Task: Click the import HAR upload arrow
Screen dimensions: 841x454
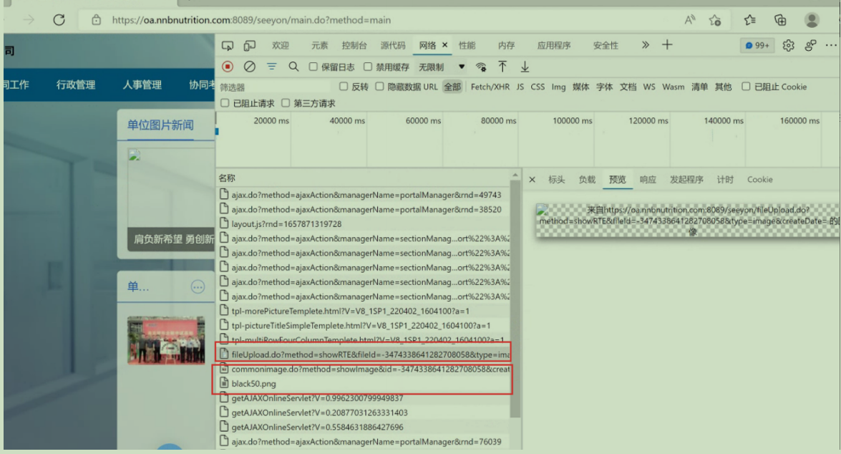Action: pyautogui.click(x=502, y=67)
